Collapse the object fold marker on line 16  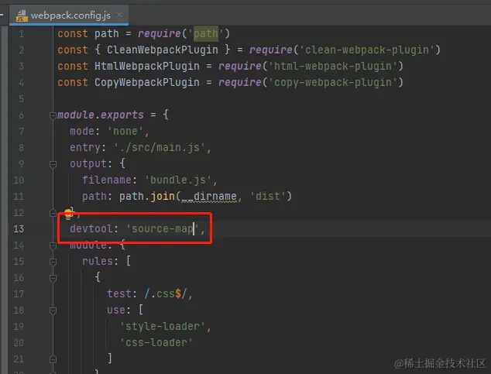[53, 278]
